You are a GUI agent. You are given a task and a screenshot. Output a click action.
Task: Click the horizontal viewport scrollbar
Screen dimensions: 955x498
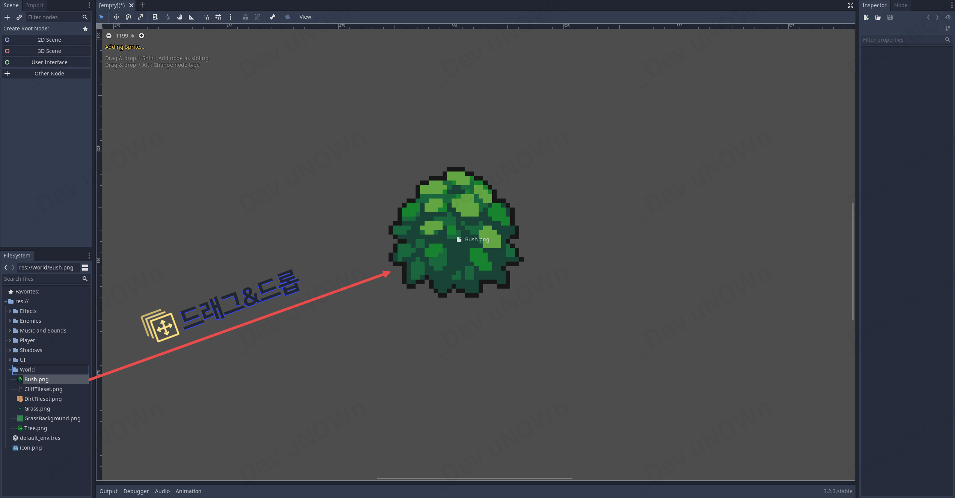coord(474,478)
